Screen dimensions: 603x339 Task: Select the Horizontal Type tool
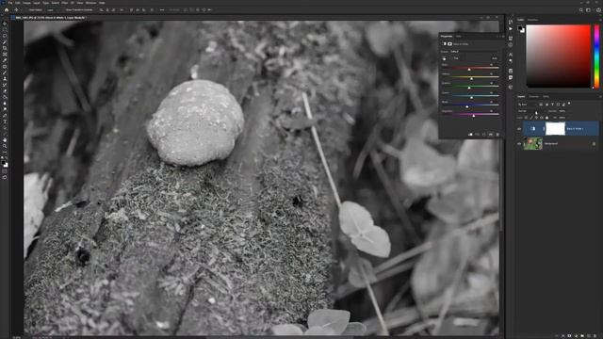click(5, 121)
